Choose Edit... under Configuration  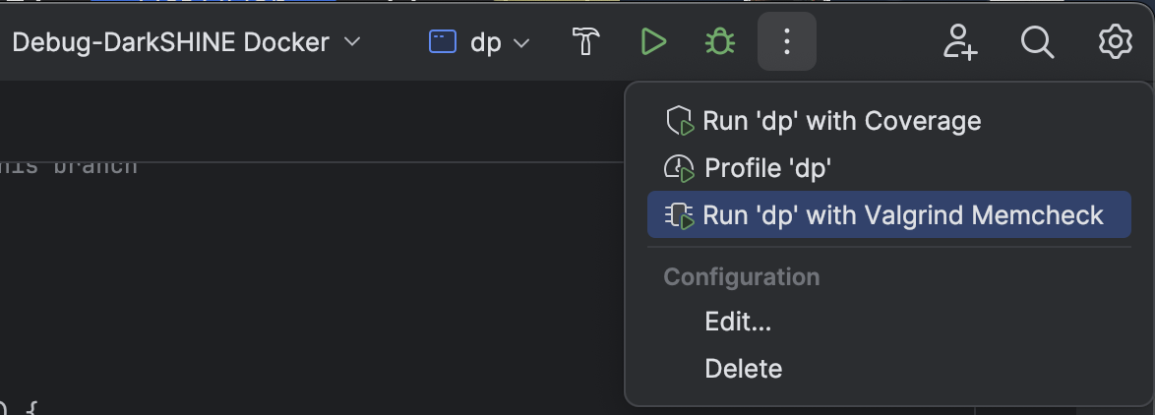(738, 322)
